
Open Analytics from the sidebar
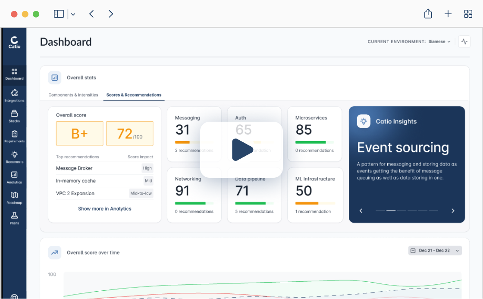(14, 178)
